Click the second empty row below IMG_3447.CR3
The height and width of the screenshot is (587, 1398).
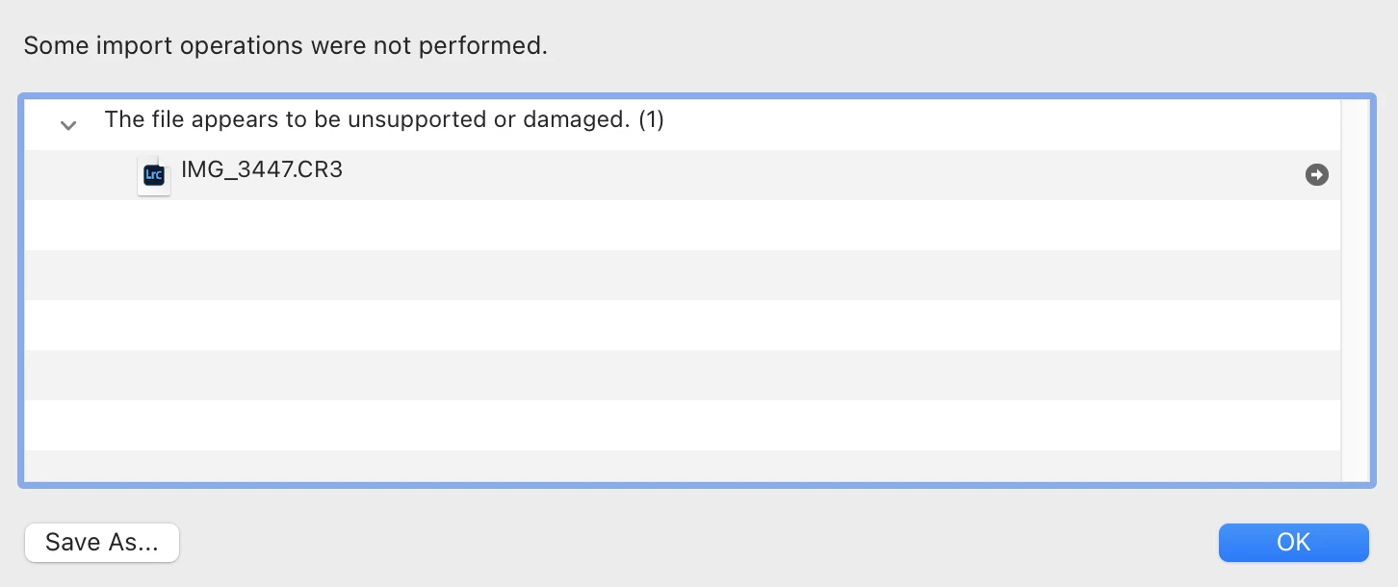[x=674, y=275]
